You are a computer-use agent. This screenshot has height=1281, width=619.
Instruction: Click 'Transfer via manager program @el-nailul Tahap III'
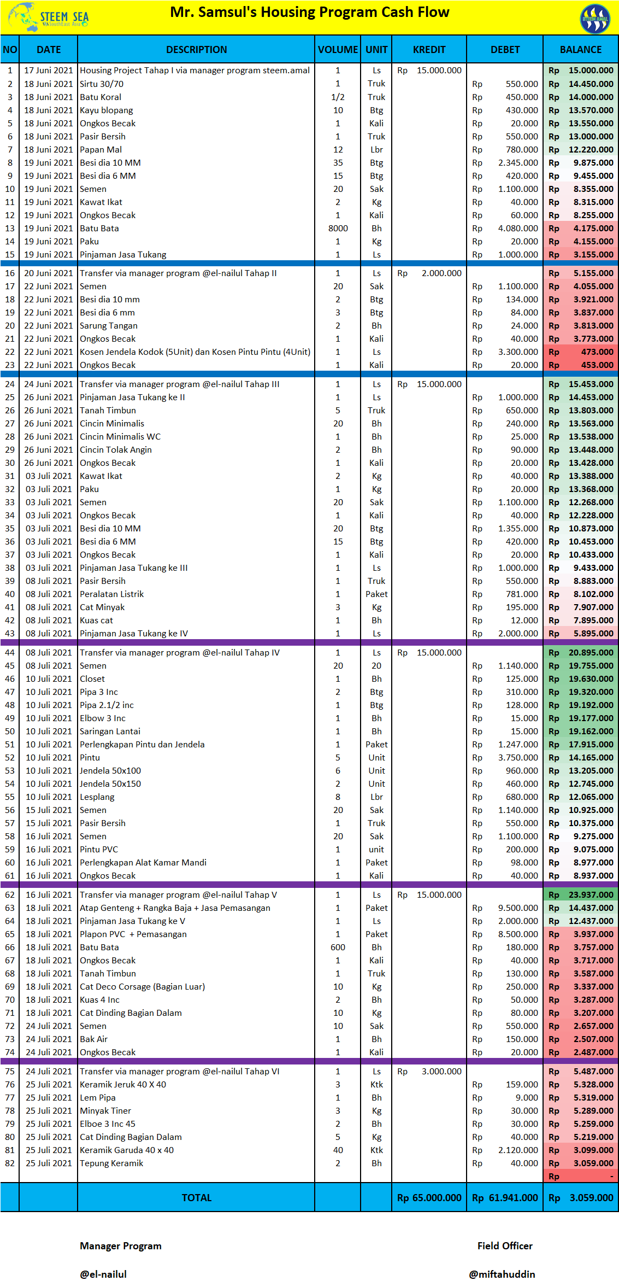coord(180,384)
